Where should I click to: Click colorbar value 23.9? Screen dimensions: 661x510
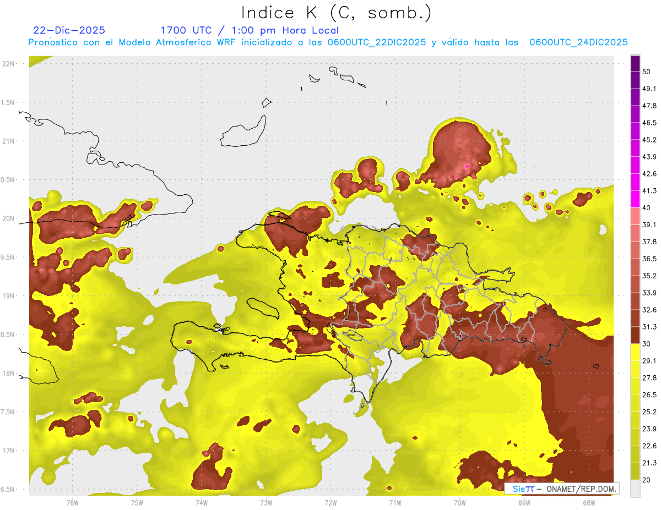pyautogui.click(x=649, y=429)
